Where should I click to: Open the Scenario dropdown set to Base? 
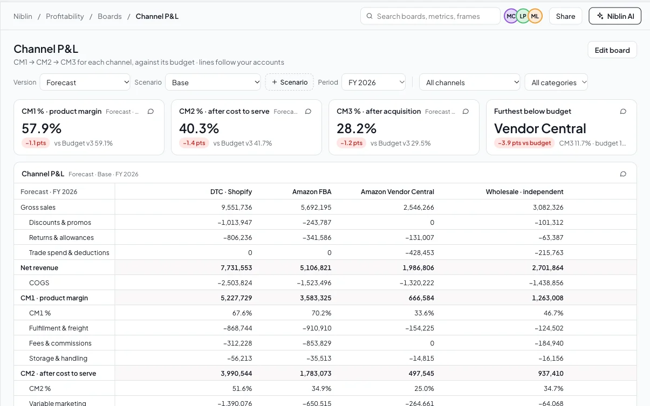tap(213, 82)
